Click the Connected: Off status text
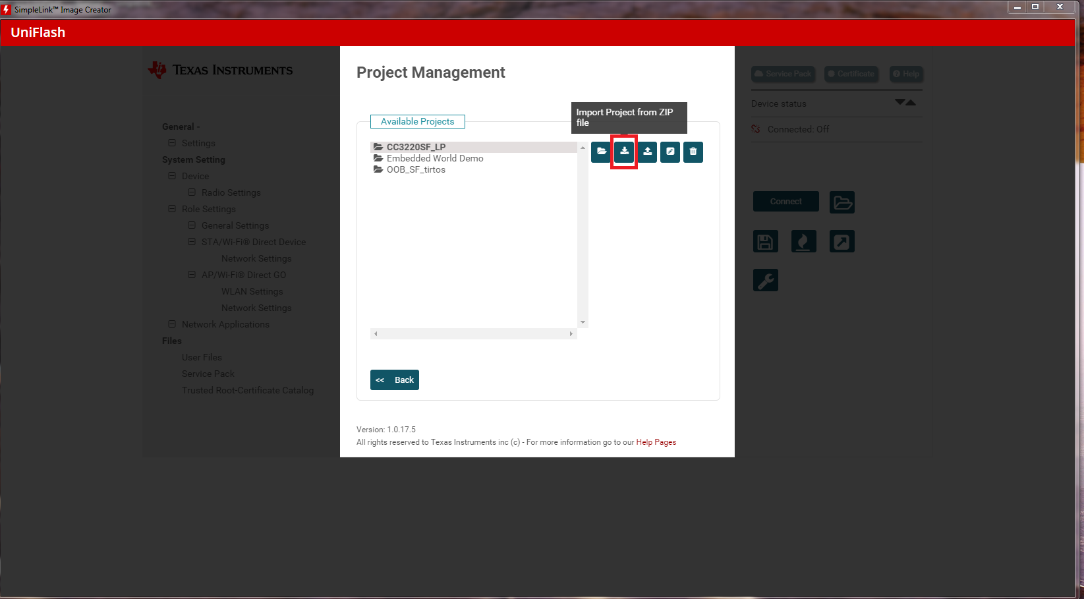 [x=799, y=129]
